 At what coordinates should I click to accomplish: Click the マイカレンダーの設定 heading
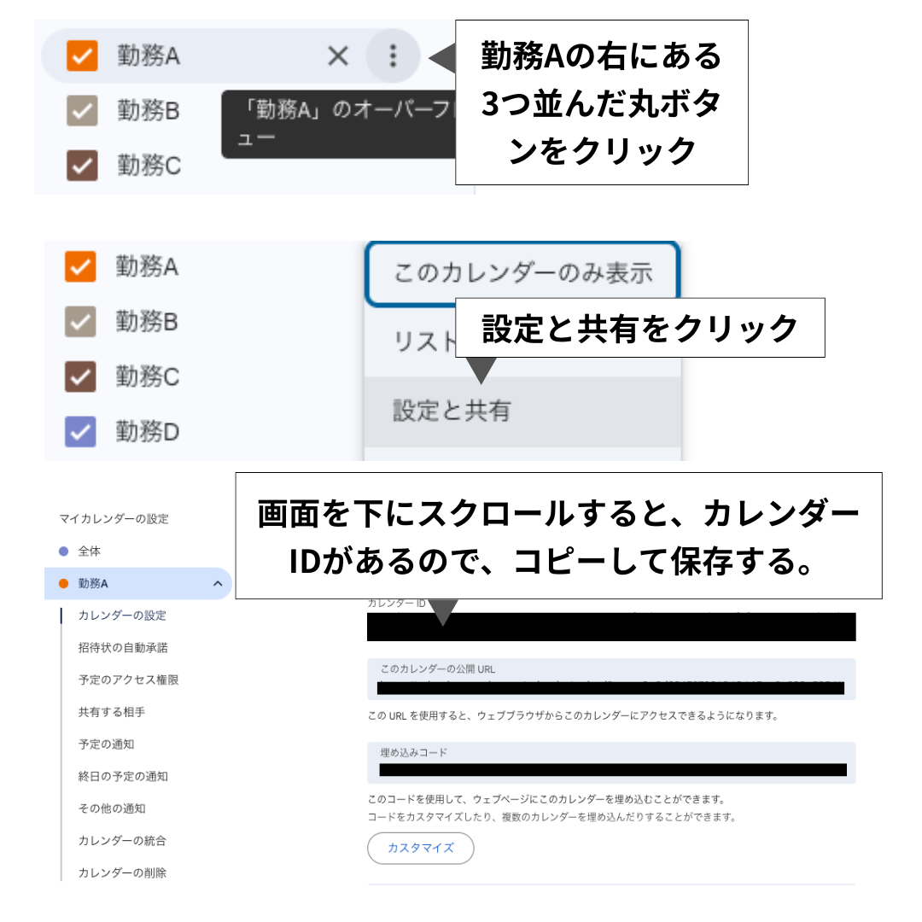coord(114,519)
